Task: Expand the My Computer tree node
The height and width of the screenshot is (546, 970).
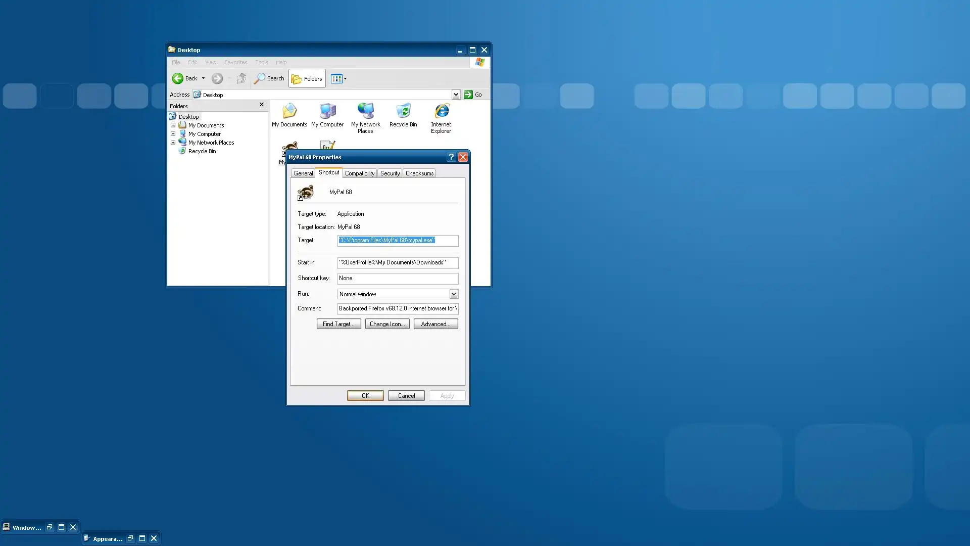Action: [173, 134]
